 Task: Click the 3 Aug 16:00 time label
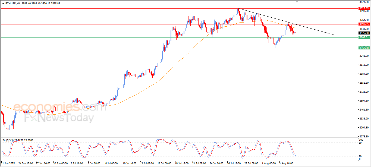click(x=286, y=163)
